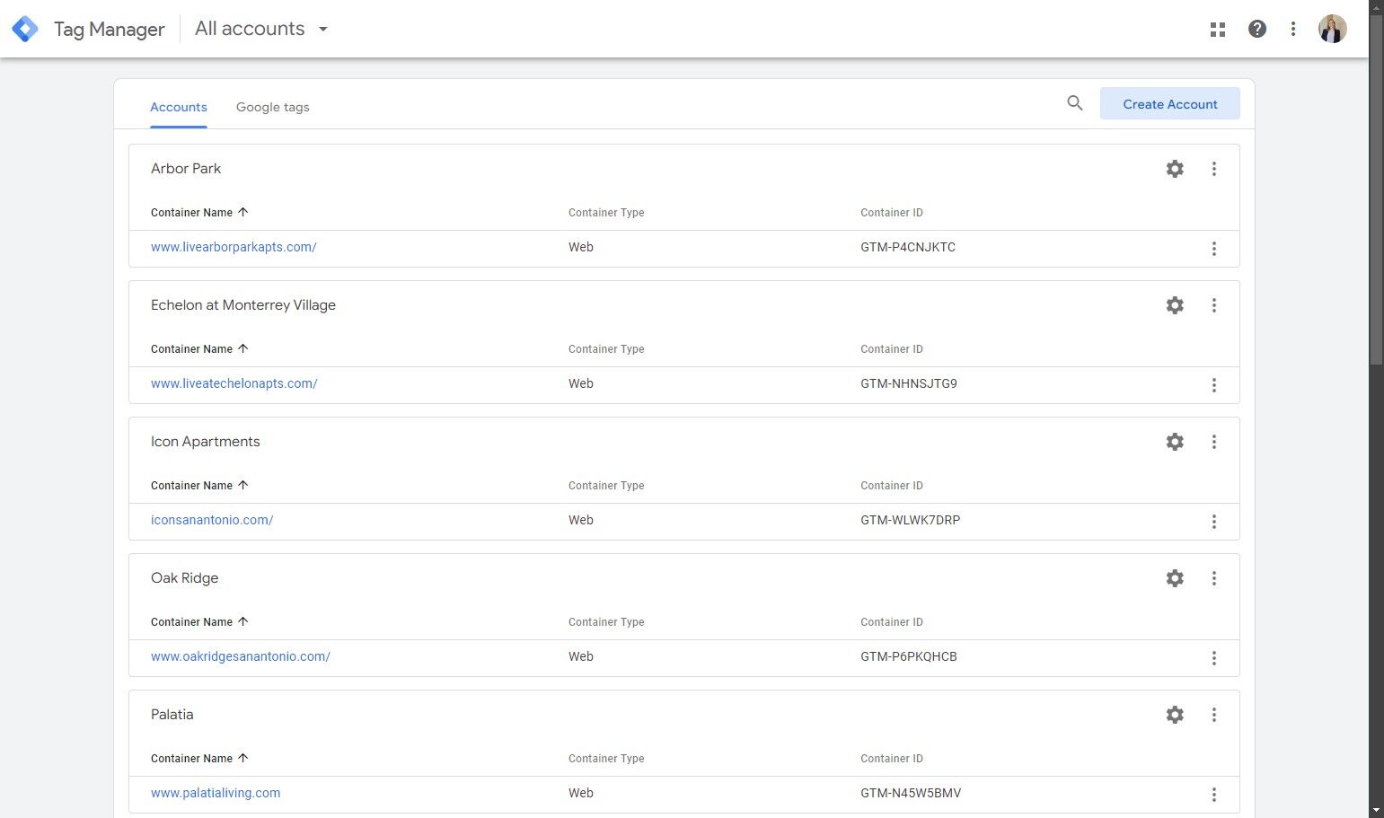1384x818 pixels.
Task: Switch to the Accounts tab
Action: pos(179,107)
